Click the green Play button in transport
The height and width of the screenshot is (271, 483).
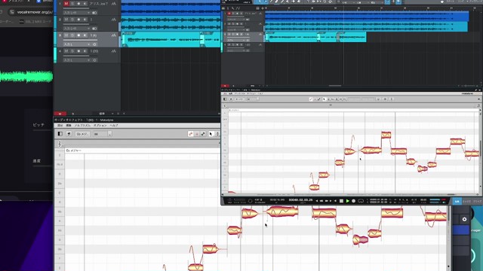347,201
